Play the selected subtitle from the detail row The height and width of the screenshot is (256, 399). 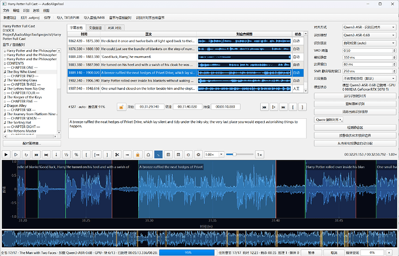(274, 107)
